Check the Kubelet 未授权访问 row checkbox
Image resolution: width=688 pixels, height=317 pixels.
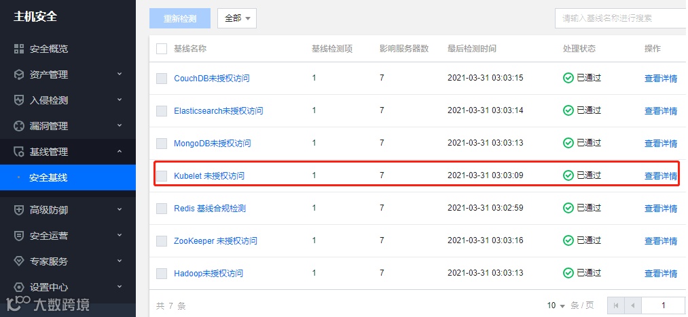[162, 176]
